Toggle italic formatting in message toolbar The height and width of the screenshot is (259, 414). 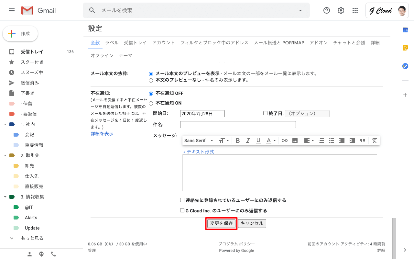248,141
